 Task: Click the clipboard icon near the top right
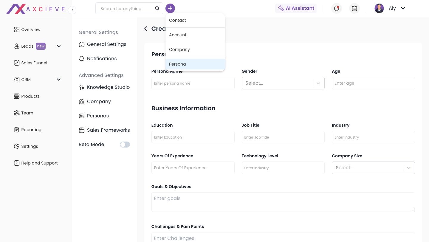pos(354,8)
